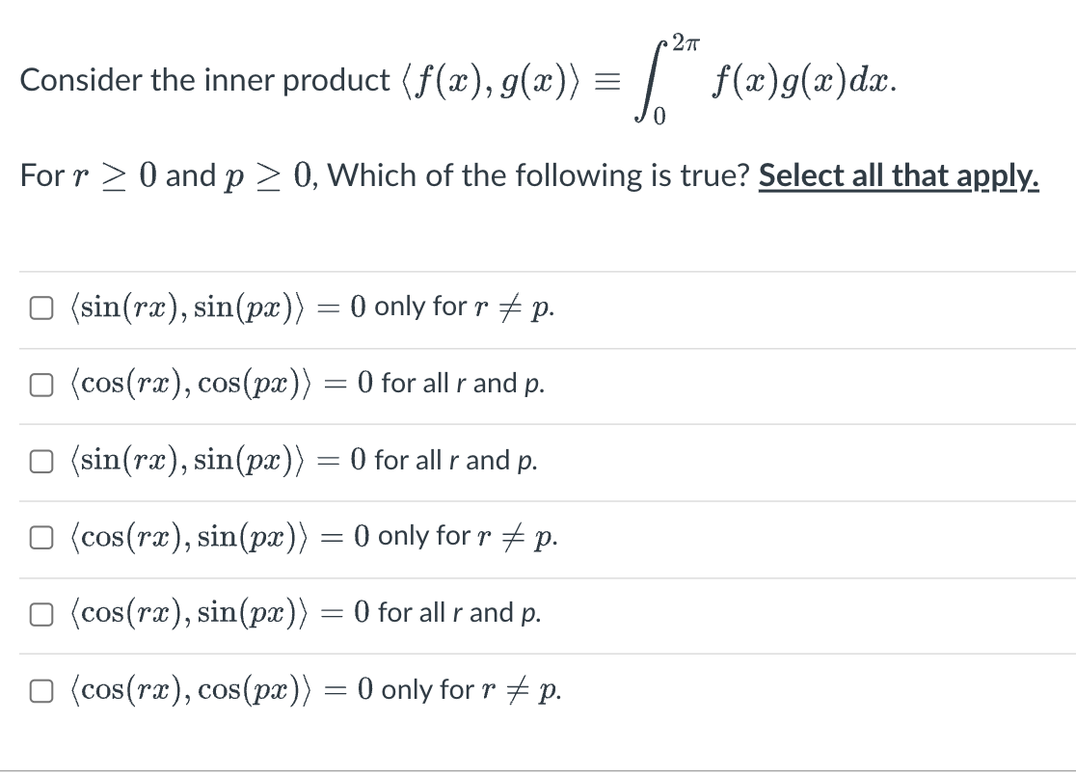Check the option cos(rx), sin(px) = 0 for all r and p
The width and height of the screenshot is (1076, 775).
[x=42, y=614]
